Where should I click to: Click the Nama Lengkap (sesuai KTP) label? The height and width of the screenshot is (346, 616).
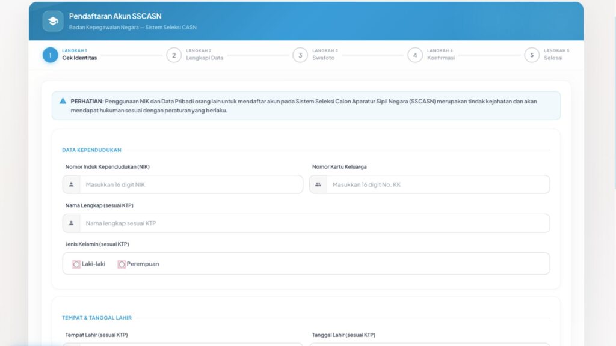pos(99,205)
